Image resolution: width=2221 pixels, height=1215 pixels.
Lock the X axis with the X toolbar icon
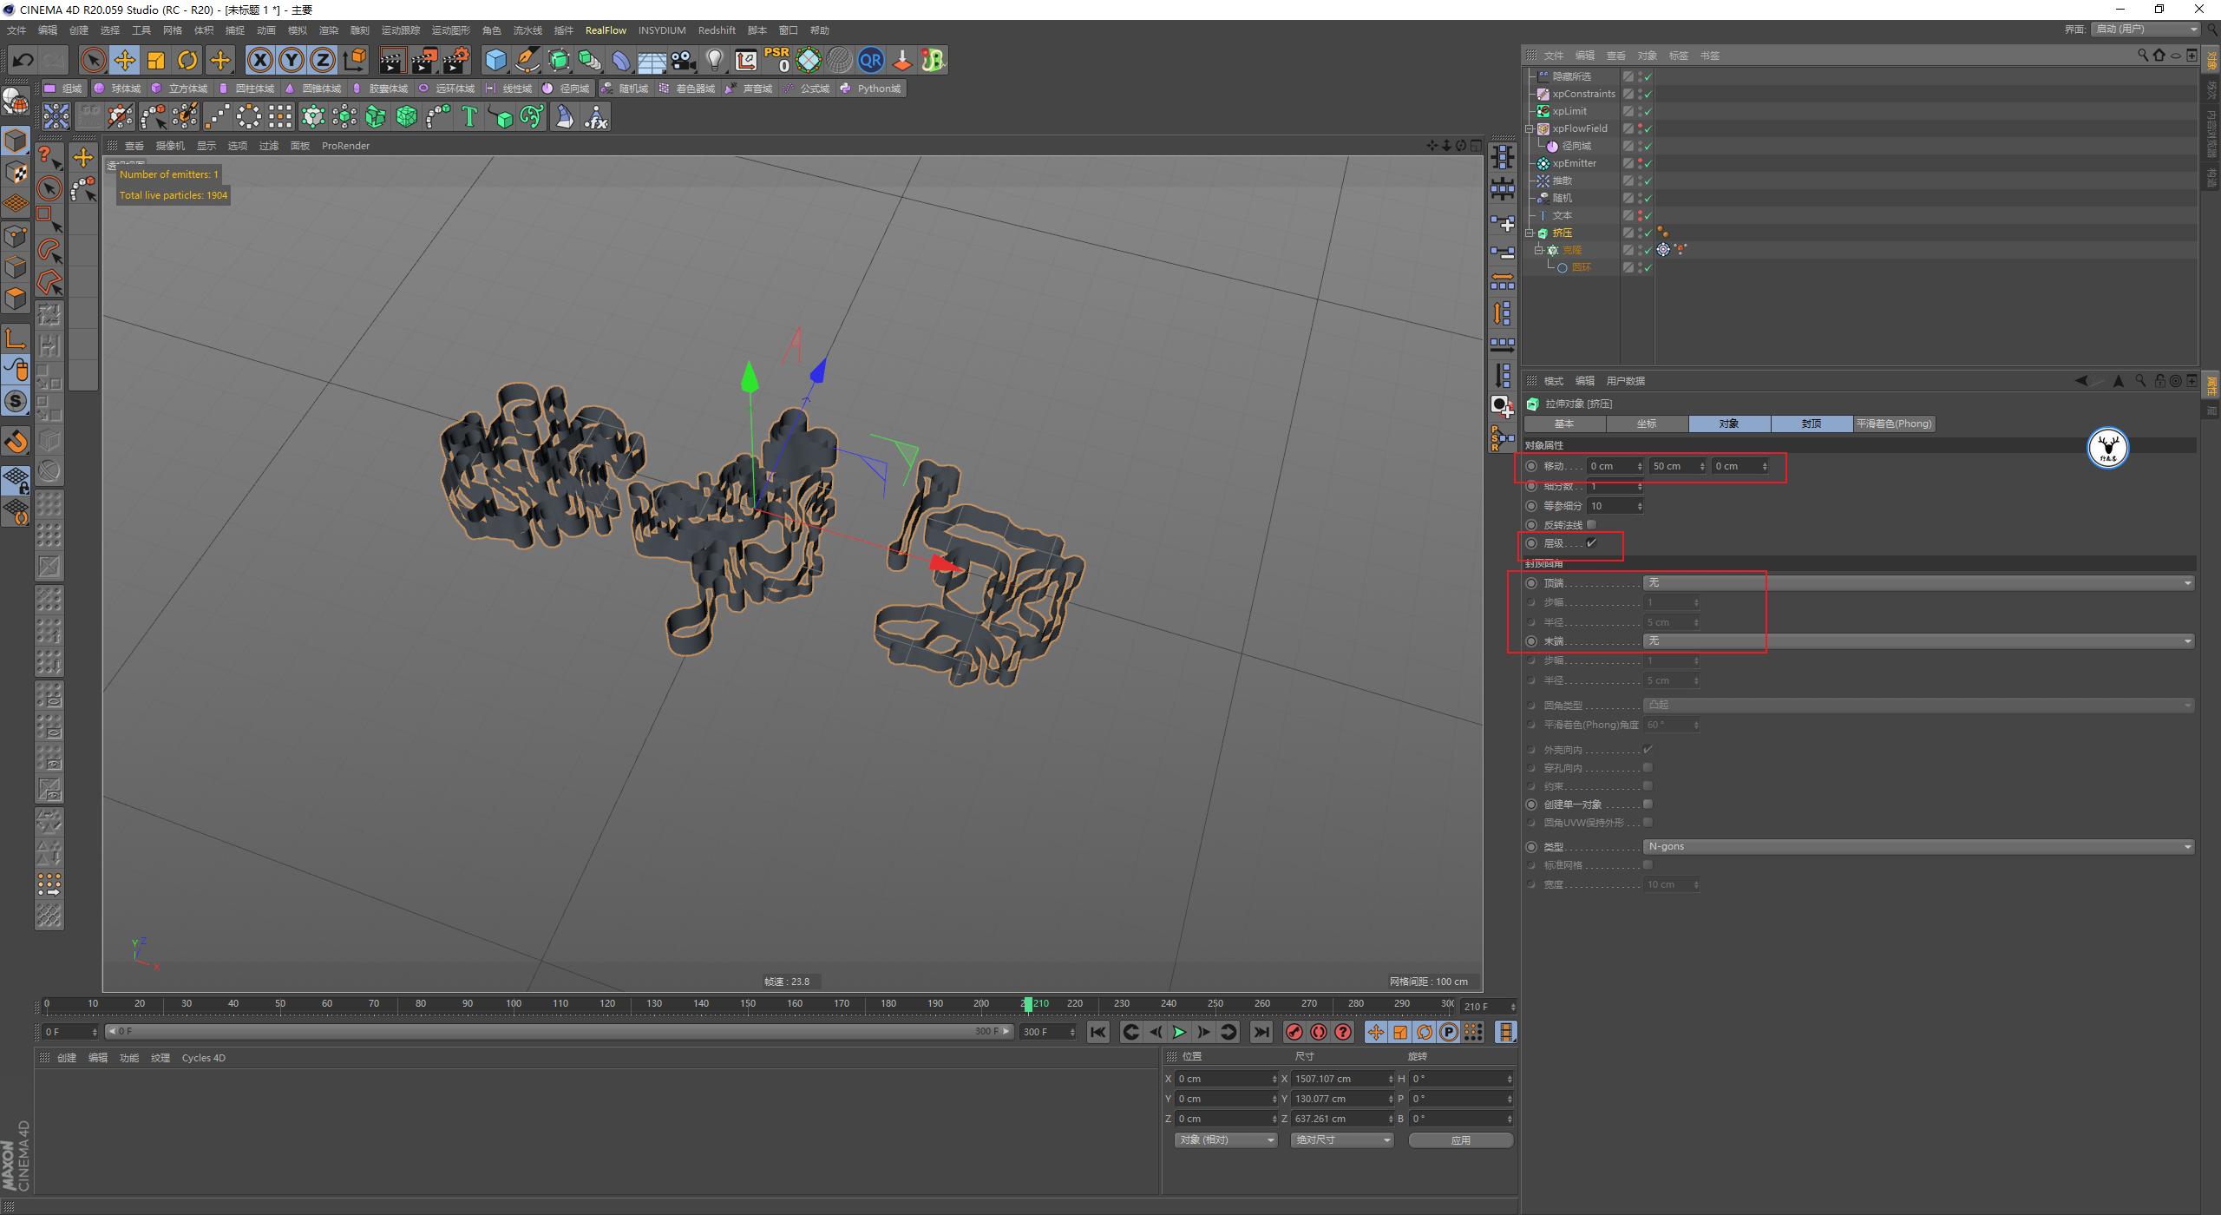pyautogui.click(x=260, y=60)
